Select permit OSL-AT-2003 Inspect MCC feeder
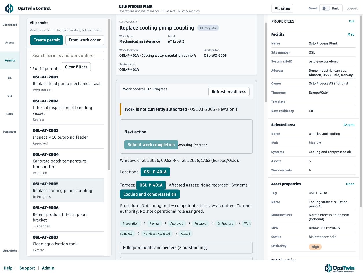363x276 pixels. [x=67, y=137]
